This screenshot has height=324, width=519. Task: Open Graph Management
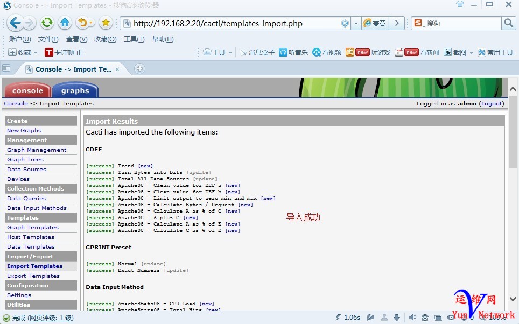click(x=37, y=150)
